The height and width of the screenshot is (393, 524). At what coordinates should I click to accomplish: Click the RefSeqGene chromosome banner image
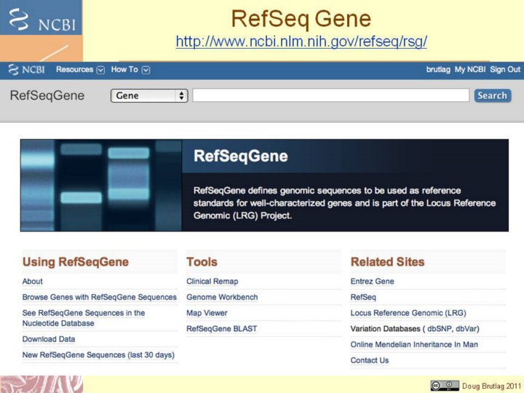pos(100,186)
